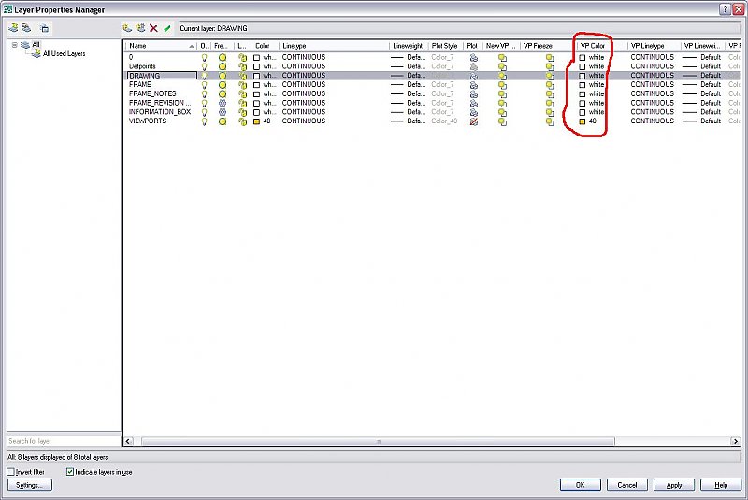The image size is (748, 500).
Task: Toggle the On light bulb for VIEWPORTS layer
Action: coord(204,121)
